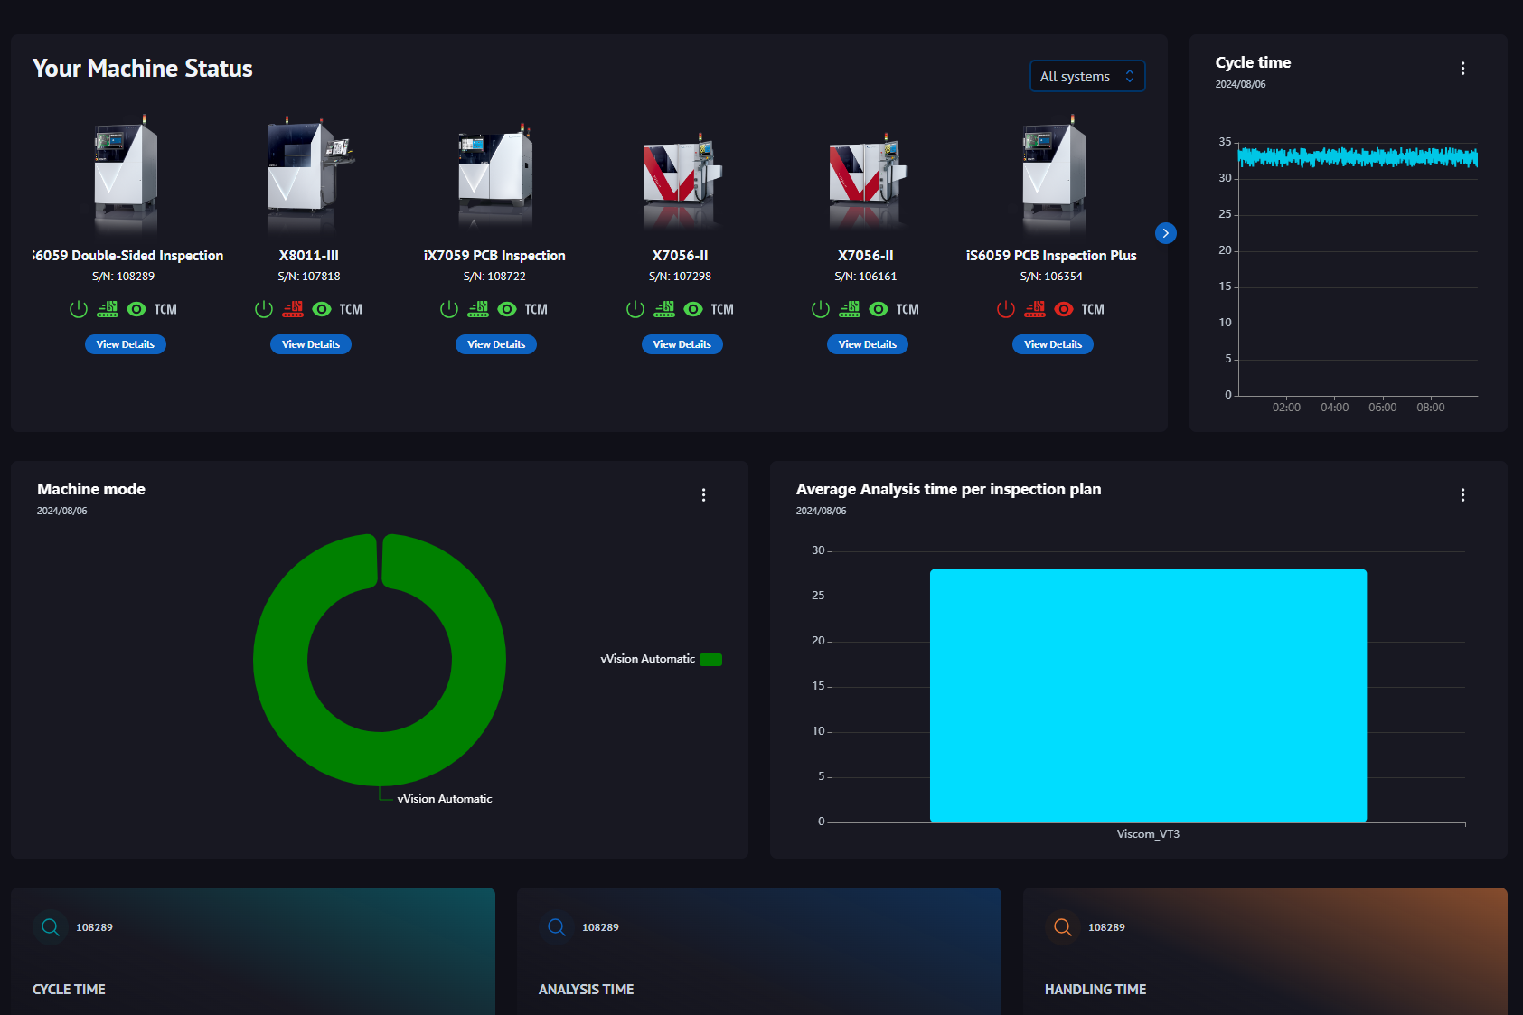Click vVision Automatic green legend swatch
This screenshot has width=1523, height=1015.
(x=711, y=660)
